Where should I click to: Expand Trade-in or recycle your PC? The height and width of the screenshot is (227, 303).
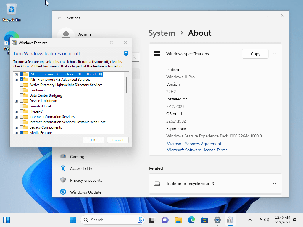[x=274, y=184]
